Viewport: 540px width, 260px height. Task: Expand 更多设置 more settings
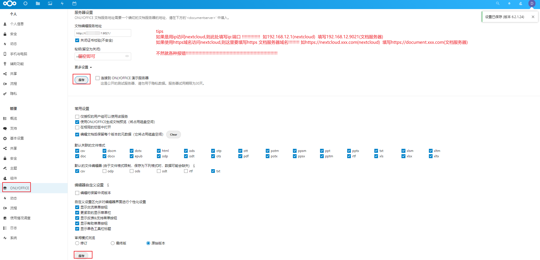[x=83, y=67]
